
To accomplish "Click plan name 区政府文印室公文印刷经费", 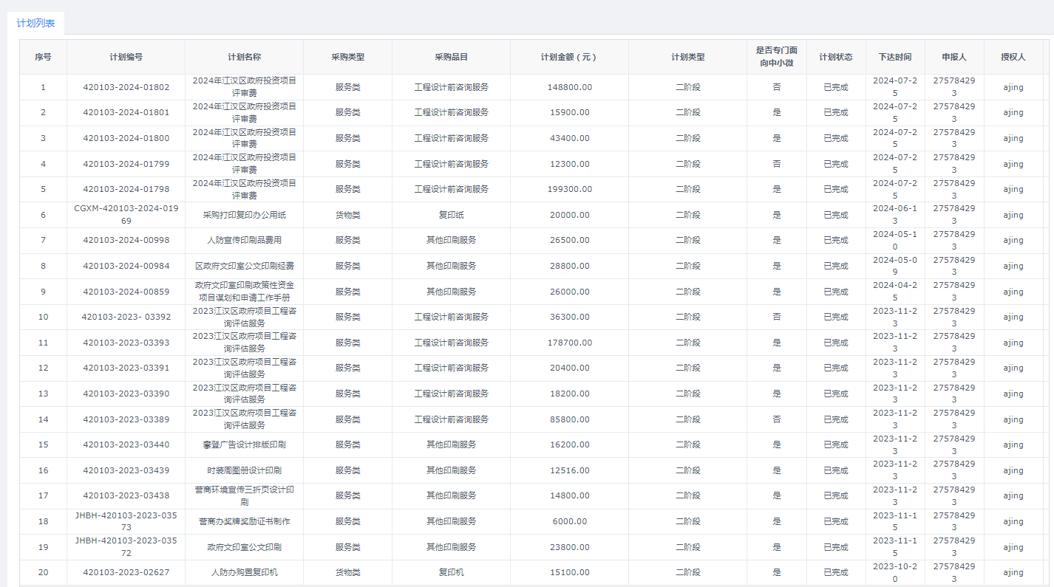I will [244, 266].
